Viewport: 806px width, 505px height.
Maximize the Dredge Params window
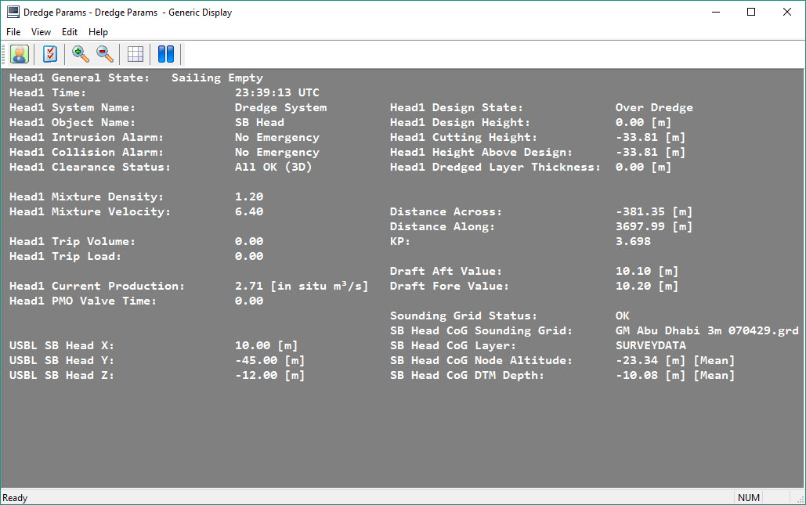click(751, 12)
